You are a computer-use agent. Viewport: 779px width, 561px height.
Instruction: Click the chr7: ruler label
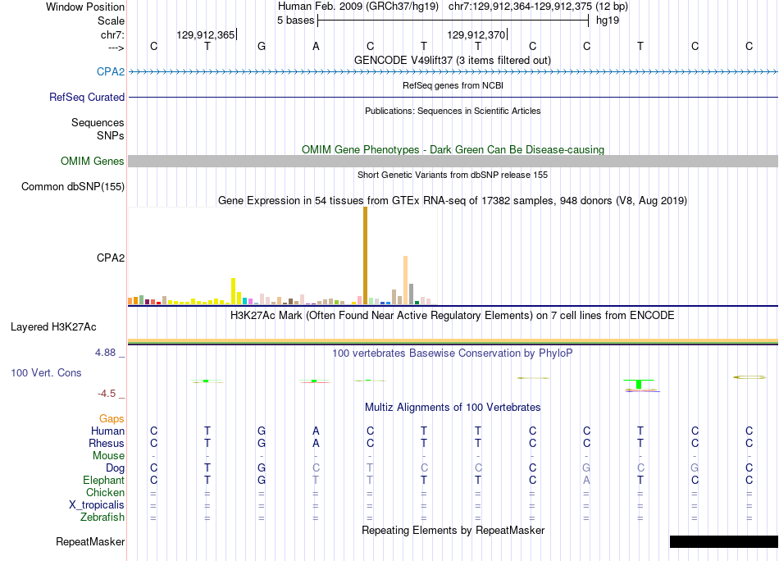pyautogui.click(x=112, y=34)
